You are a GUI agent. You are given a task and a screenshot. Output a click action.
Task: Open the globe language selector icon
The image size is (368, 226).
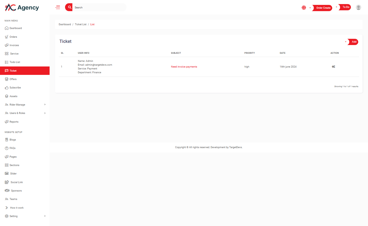pyautogui.click(x=304, y=8)
